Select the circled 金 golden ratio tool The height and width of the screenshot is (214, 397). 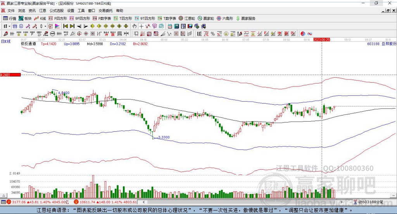[226, 34]
